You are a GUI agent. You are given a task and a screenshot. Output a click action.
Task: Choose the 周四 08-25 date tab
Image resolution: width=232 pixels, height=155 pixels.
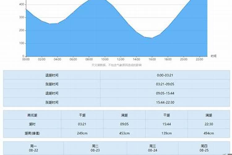204,148
